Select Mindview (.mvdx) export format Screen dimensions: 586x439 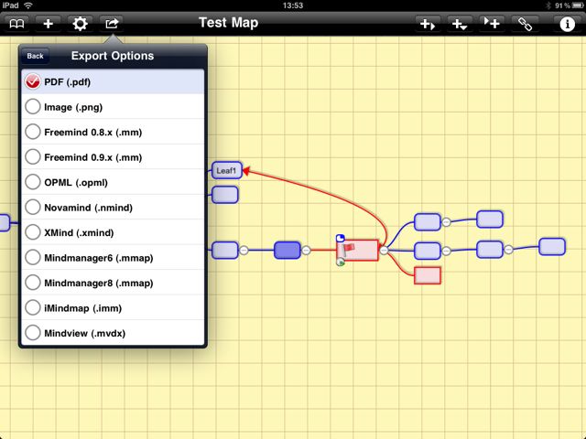(113, 333)
